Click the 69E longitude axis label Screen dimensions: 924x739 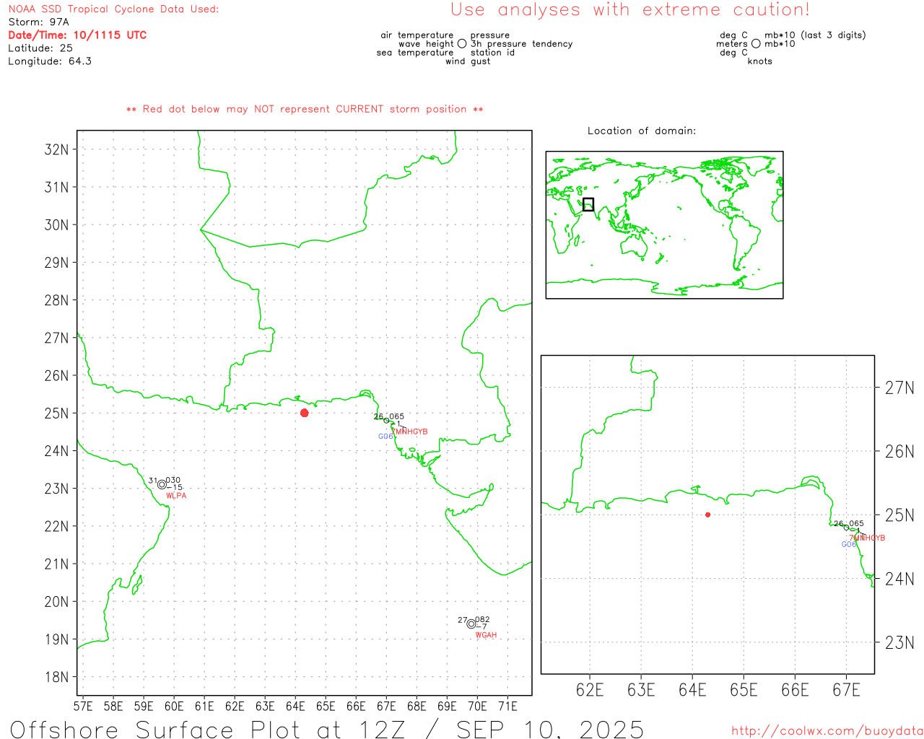tap(447, 706)
